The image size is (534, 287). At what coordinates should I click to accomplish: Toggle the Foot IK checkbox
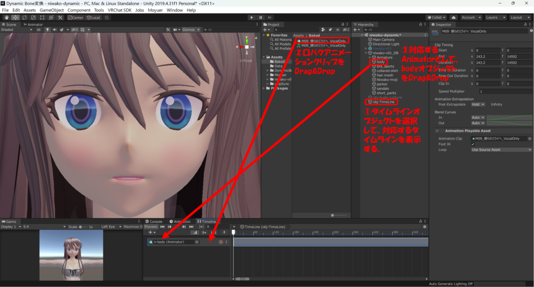[x=473, y=144]
